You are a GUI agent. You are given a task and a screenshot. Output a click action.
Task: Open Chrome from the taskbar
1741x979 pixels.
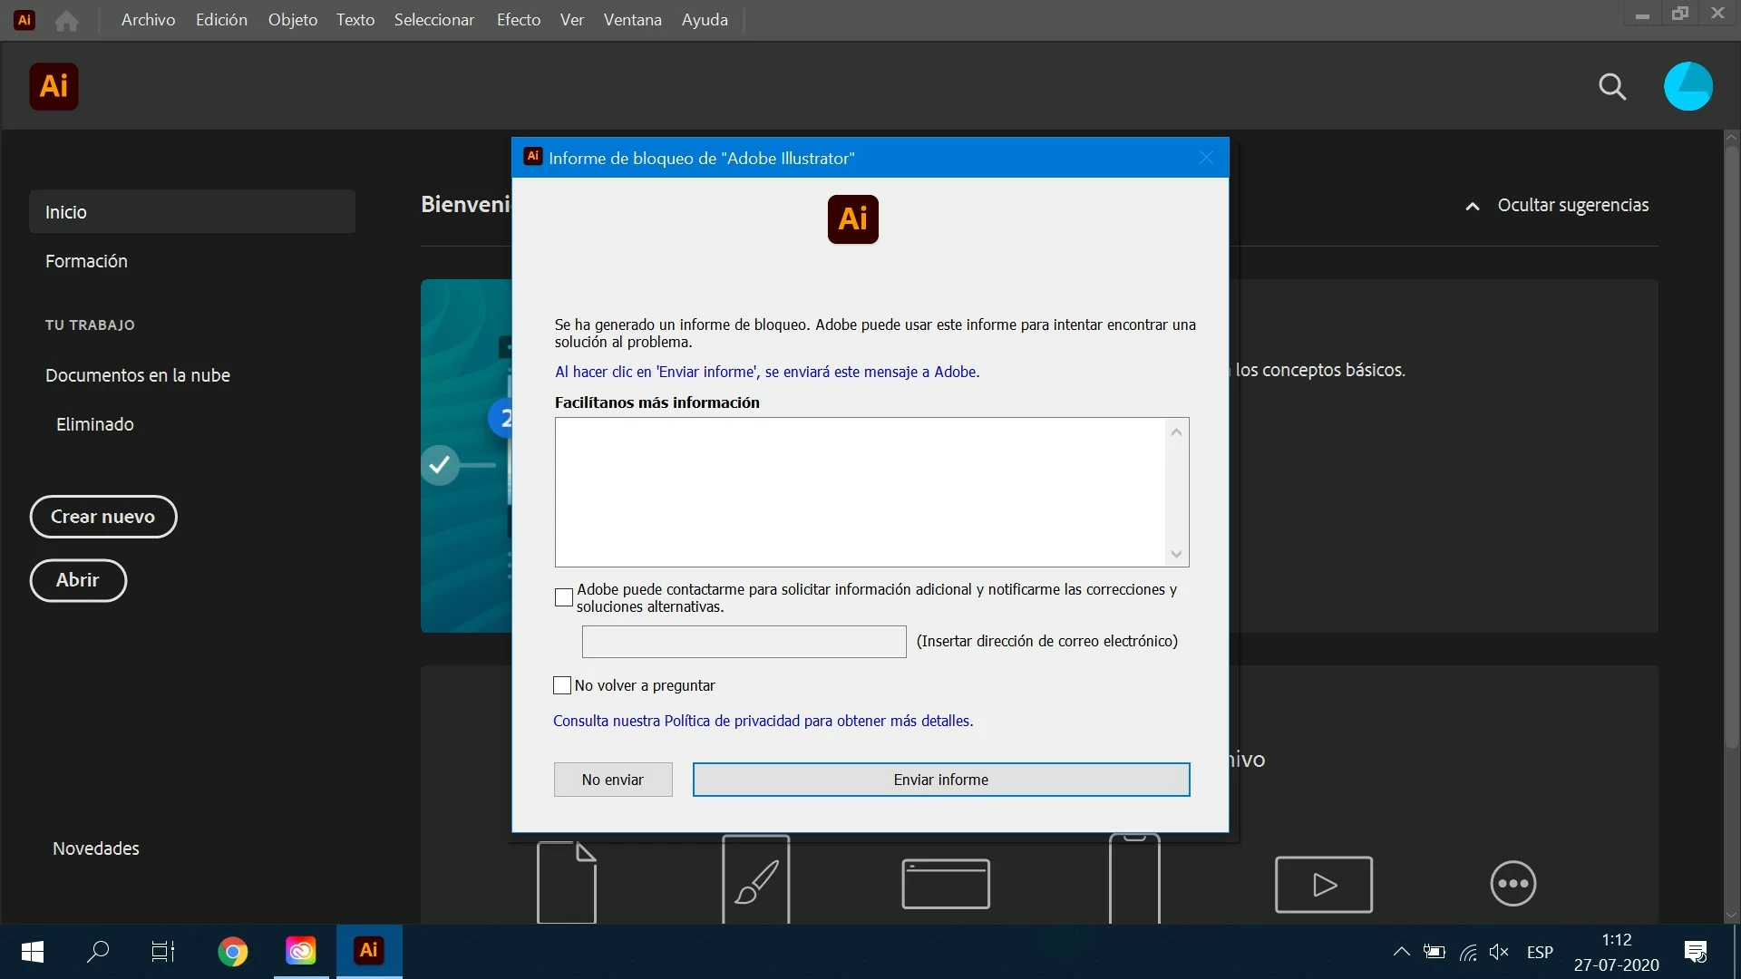click(x=232, y=951)
